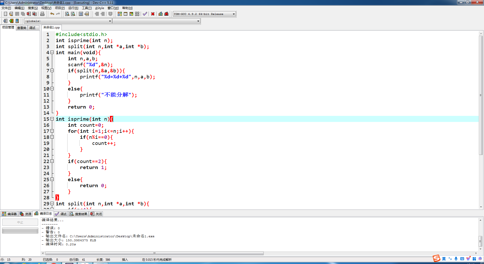Toggle Sogou punctuation mode icon
Image resolution: width=484 pixels, height=264 pixels.
point(450,259)
